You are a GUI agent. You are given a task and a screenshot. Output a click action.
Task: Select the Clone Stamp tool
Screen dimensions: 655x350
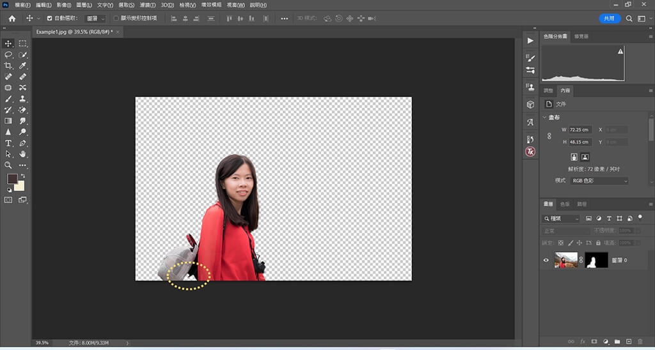point(22,99)
